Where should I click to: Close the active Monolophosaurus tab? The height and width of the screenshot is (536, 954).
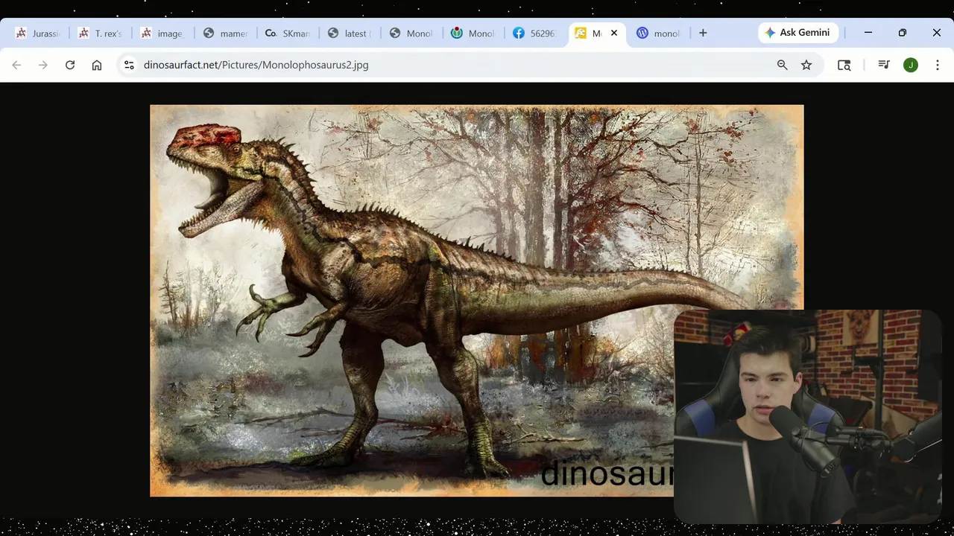click(614, 33)
